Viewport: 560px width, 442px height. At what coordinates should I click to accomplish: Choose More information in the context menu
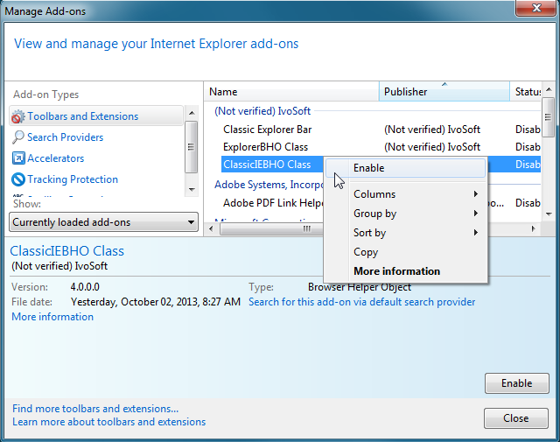405,271
